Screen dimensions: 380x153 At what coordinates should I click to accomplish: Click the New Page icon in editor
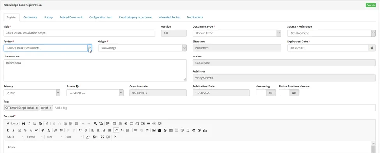[x=29, y=123]
